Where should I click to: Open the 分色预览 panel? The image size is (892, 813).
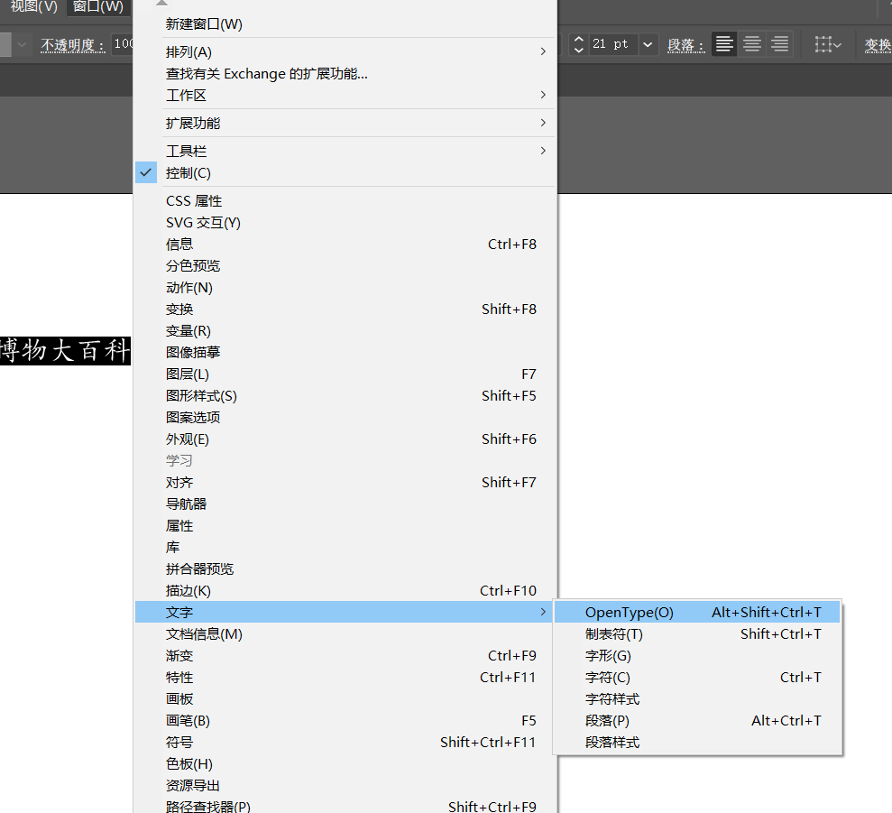[x=345, y=266]
